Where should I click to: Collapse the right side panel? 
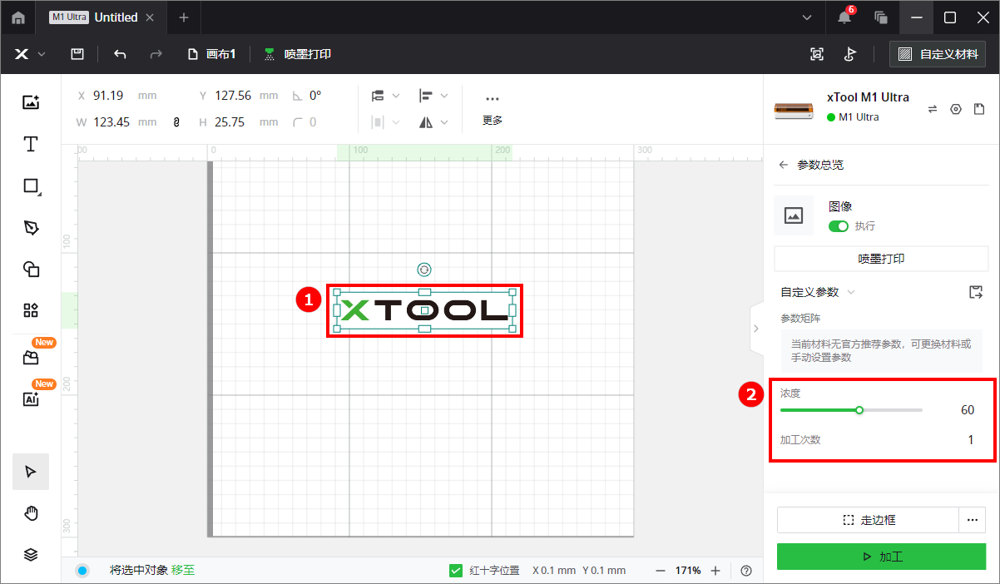click(x=755, y=329)
